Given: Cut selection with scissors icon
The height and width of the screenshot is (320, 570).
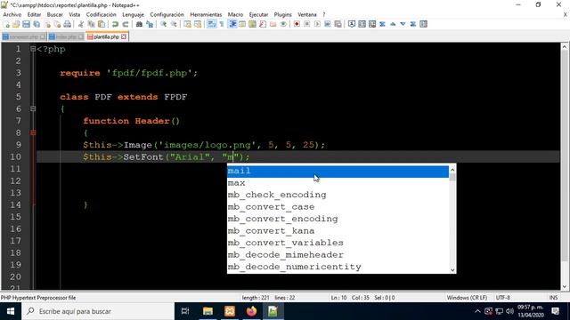Looking at the screenshot, I should [81, 24].
